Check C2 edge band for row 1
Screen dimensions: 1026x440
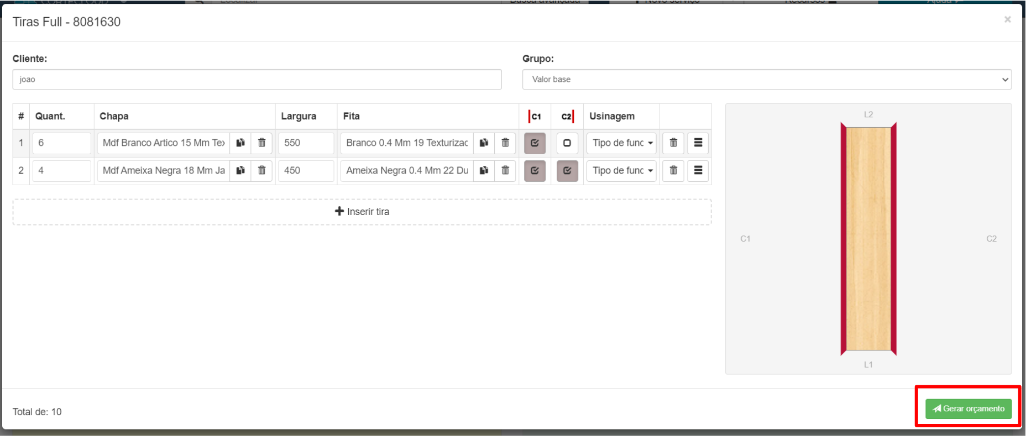pos(567,143)
